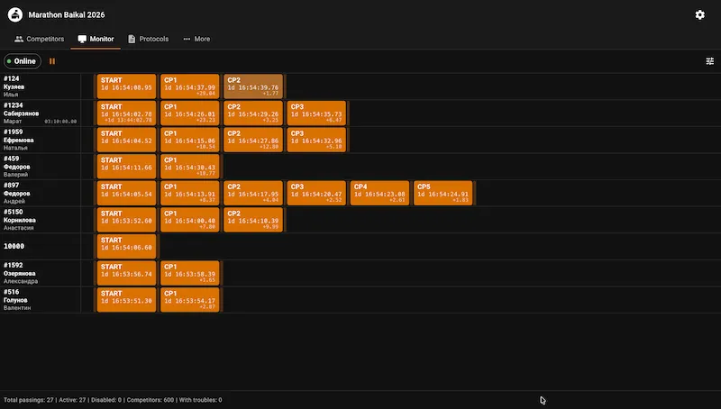Switch to the Competitors tab

point(39,39)
